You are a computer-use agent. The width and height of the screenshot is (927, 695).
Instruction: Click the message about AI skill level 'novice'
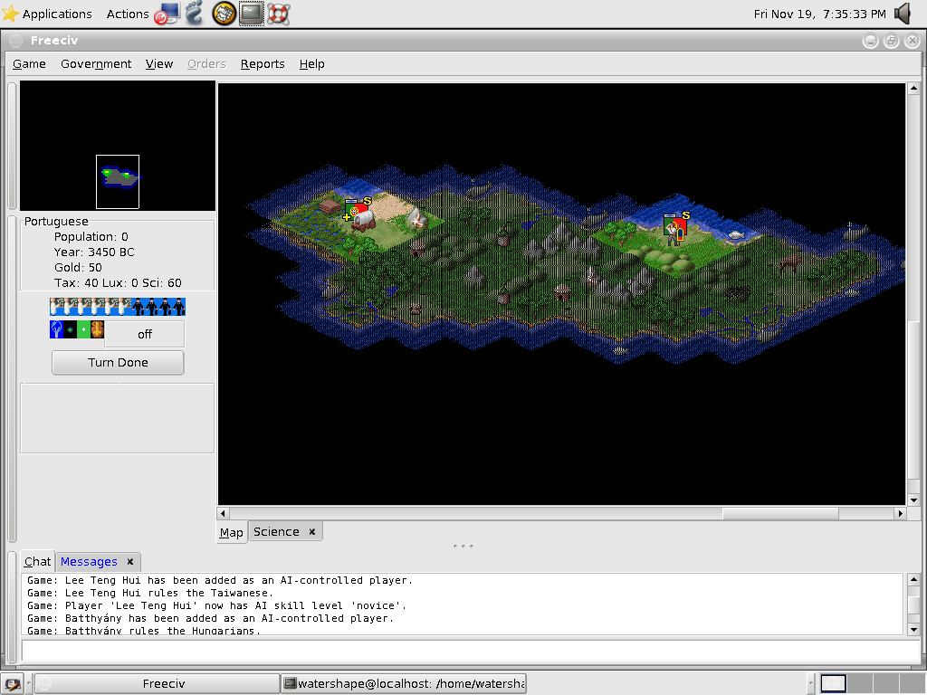click(217, 605)
